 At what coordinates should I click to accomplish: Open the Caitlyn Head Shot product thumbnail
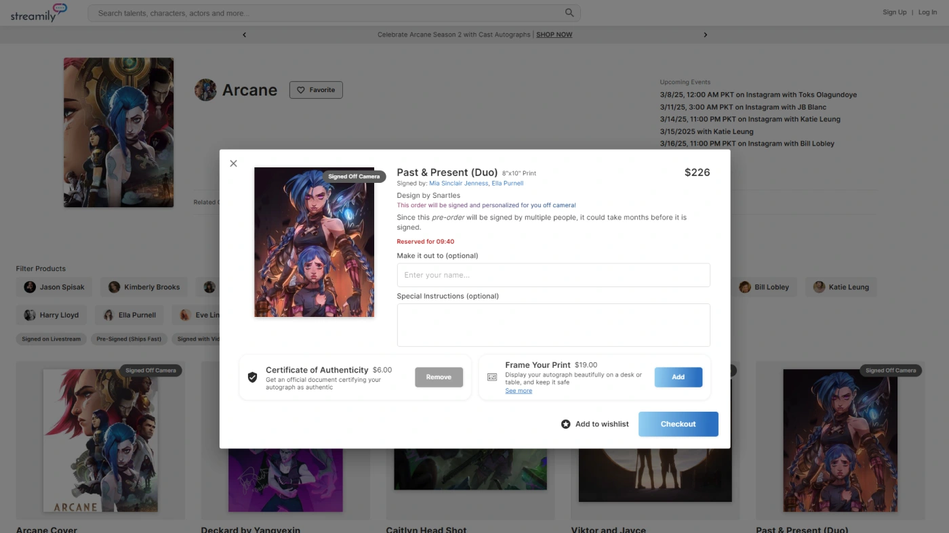pos(470,469)
